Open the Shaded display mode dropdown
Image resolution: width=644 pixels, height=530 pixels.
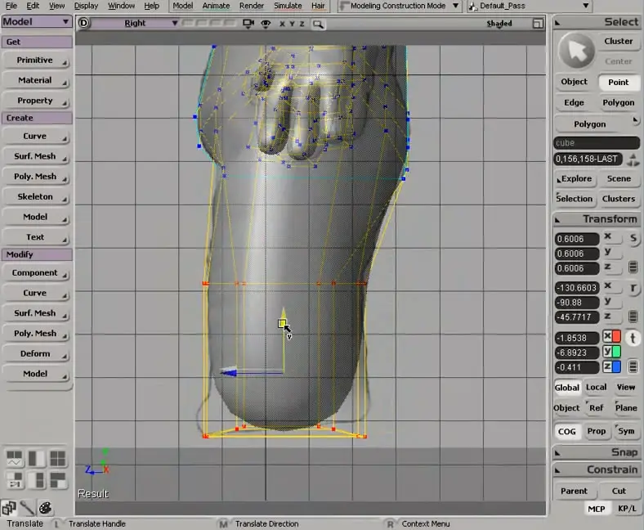click(499, 24)
